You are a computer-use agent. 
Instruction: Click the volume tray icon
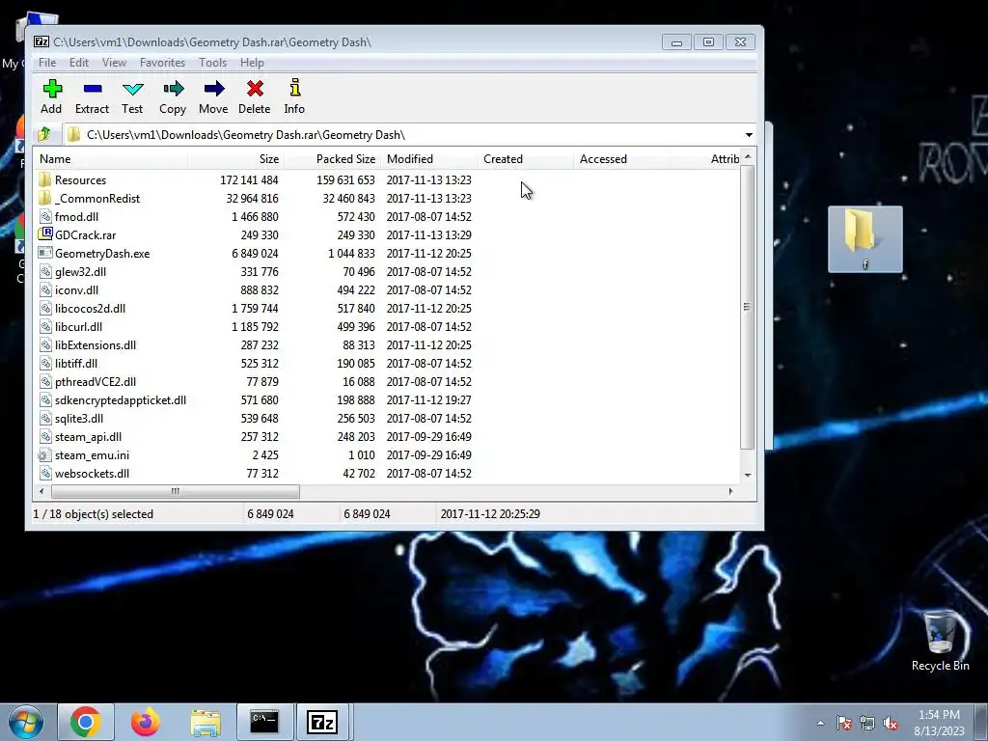tap(891, 723)
